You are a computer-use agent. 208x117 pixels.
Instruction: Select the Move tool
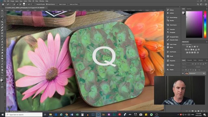[x=2, y=11]
